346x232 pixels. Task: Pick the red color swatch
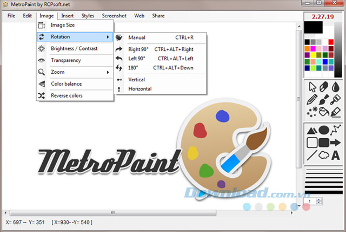331,42
